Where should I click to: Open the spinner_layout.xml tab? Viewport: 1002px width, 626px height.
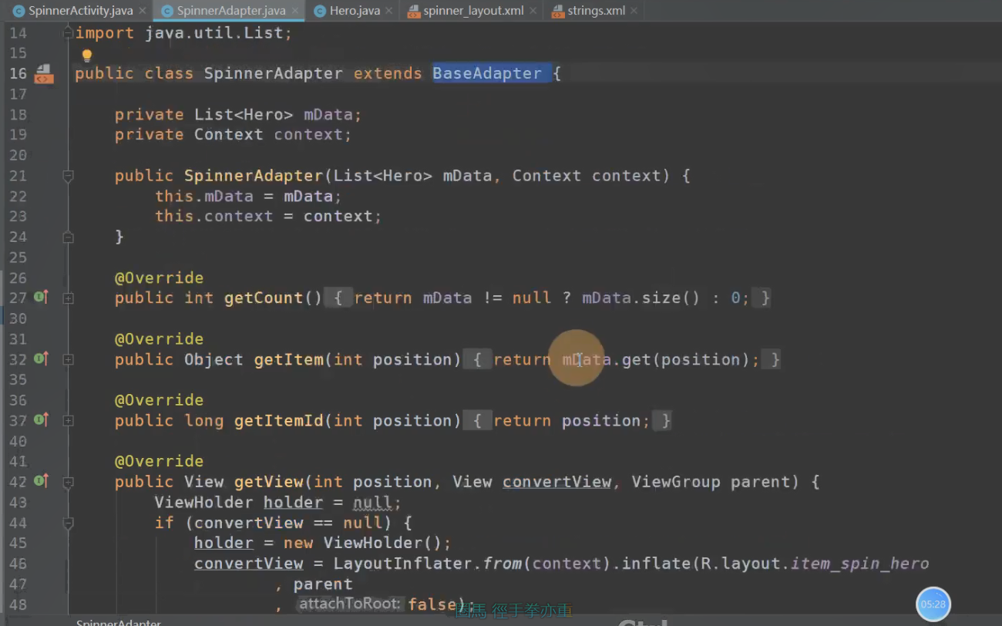[x=473, y=11]
